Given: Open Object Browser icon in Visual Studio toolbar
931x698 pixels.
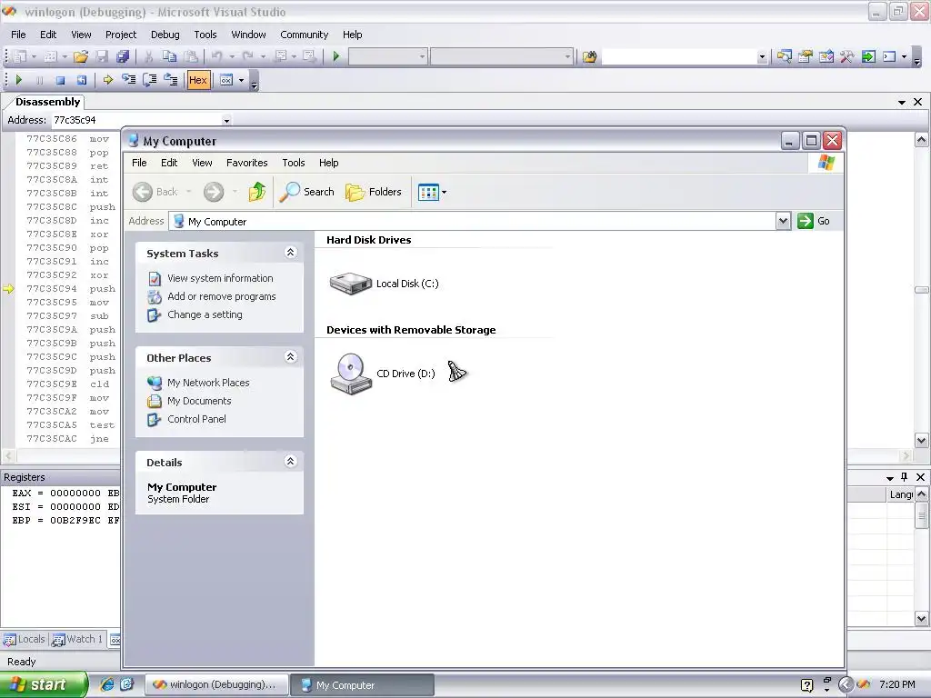Looking at the screenshot, I should coord(826,57).
